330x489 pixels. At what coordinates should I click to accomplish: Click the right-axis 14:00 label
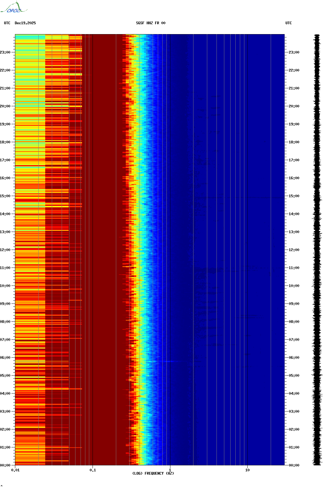pos(294,214)
